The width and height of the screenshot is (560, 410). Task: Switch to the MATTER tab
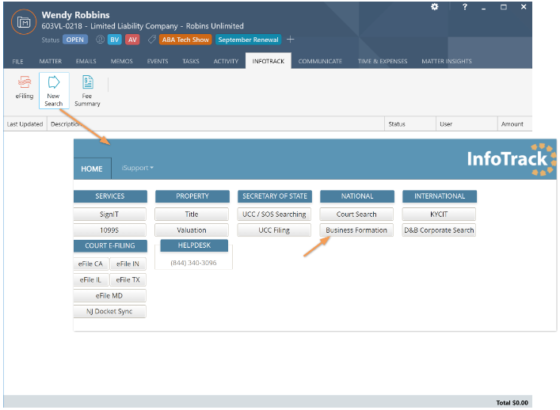point(51,62)
